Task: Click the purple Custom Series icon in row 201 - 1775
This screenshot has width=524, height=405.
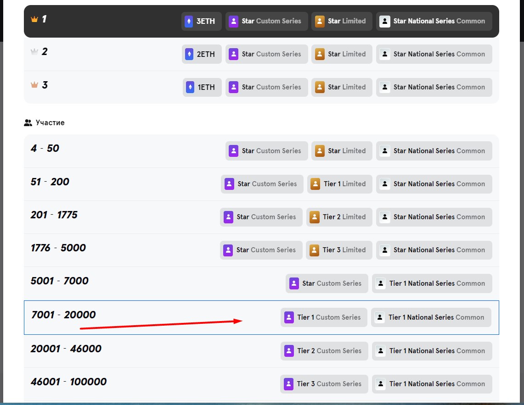Action: [228, 217]
